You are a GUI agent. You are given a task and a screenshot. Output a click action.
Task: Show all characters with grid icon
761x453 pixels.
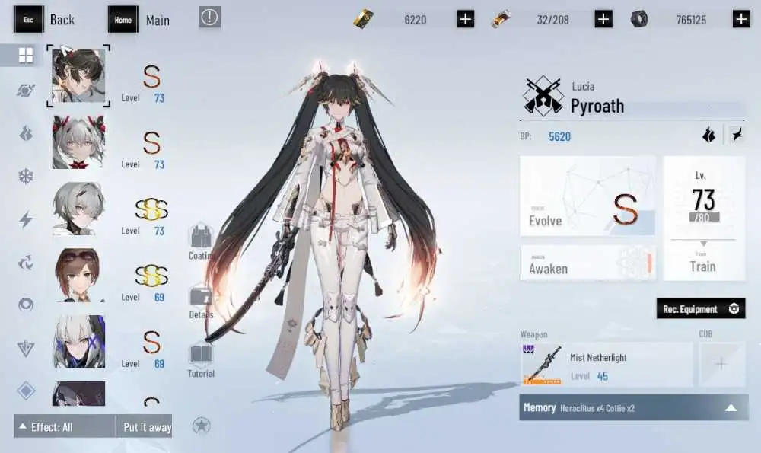pyautogui.click(x=26, y=56)
